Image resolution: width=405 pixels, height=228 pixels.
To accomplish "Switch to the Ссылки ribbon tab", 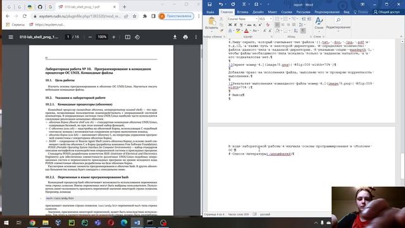I will point(287,12).
